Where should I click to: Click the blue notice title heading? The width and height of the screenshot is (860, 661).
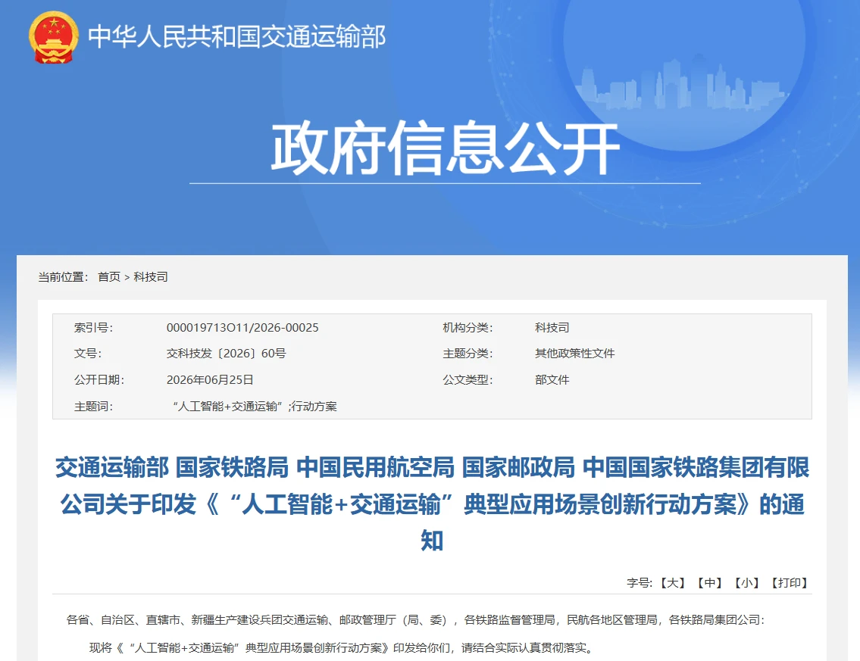point(432,504)
